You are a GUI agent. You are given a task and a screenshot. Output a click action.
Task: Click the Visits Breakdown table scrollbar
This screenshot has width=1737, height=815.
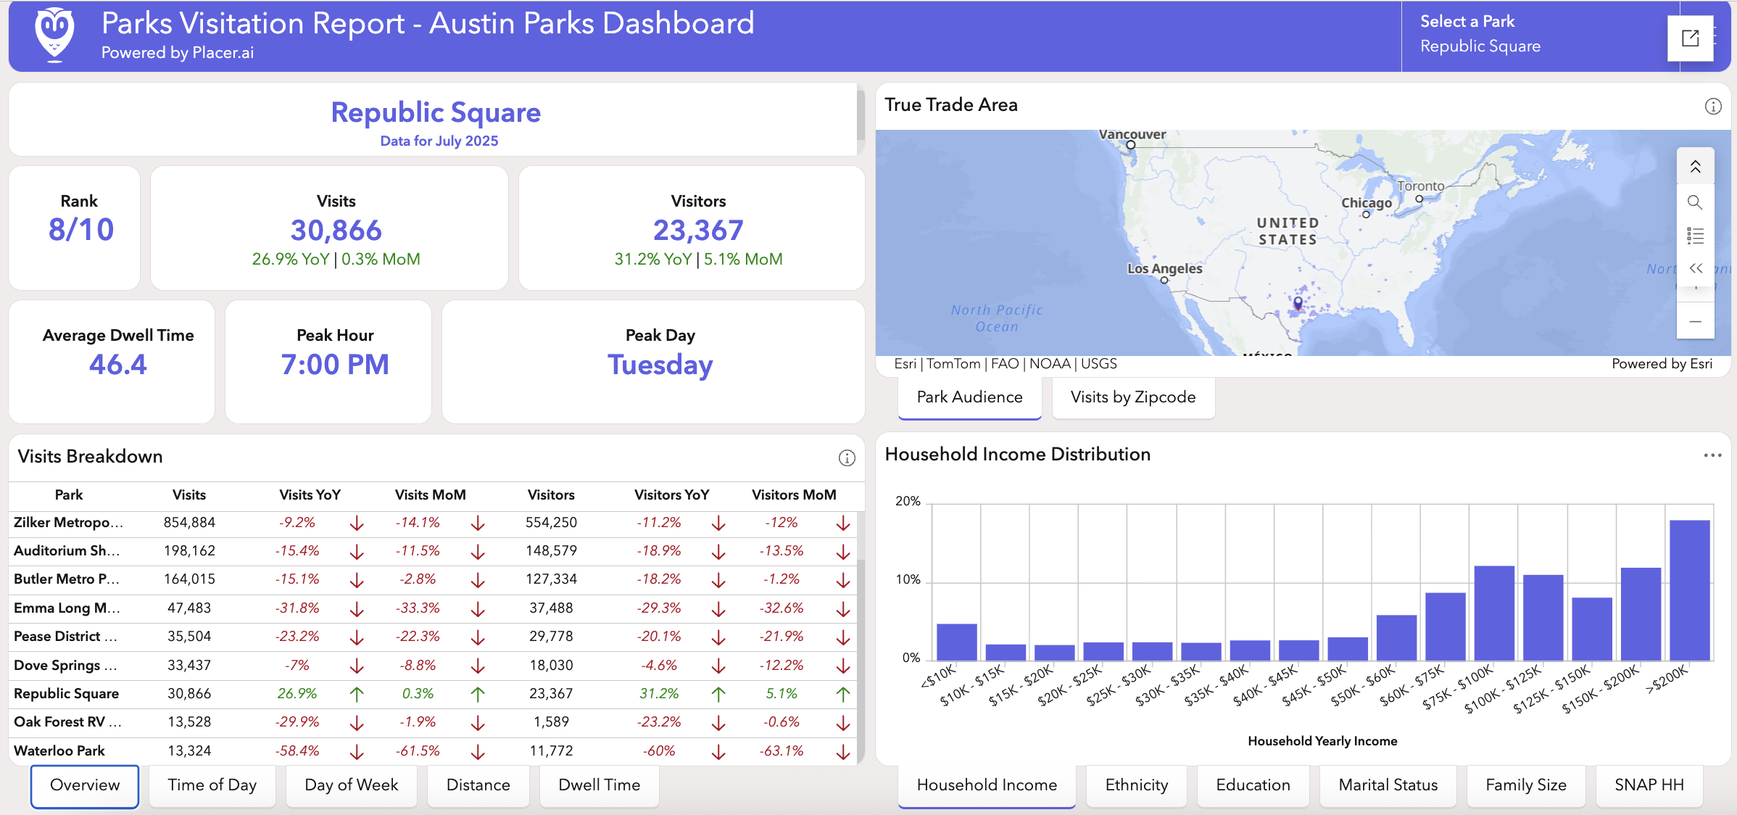[861, 653]
